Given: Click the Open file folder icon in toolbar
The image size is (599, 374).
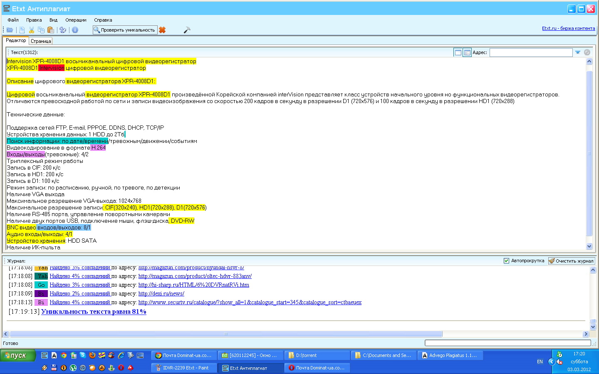Looking at the screenshot, I should coord(10,30).
